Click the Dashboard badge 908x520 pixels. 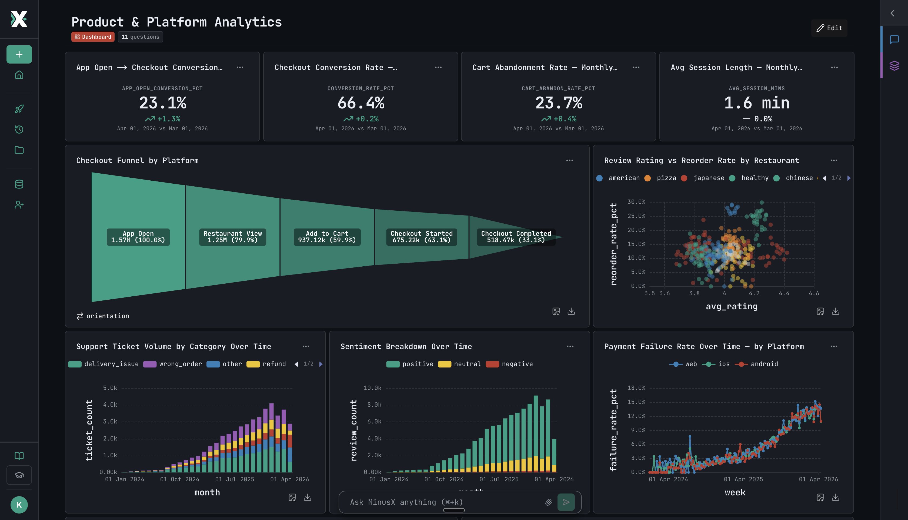point(93,37)
